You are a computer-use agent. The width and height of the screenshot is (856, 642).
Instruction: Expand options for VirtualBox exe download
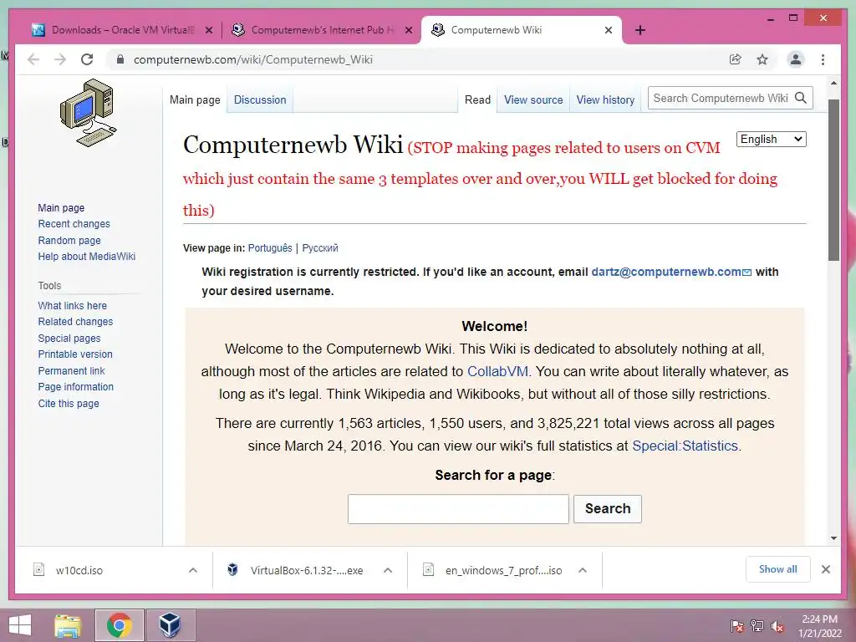(x=388, y=570)
